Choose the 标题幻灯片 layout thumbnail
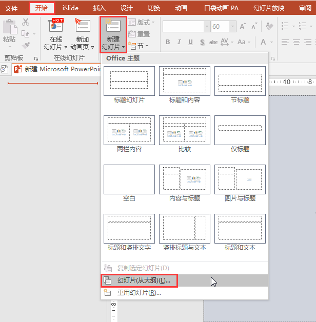 129,81
